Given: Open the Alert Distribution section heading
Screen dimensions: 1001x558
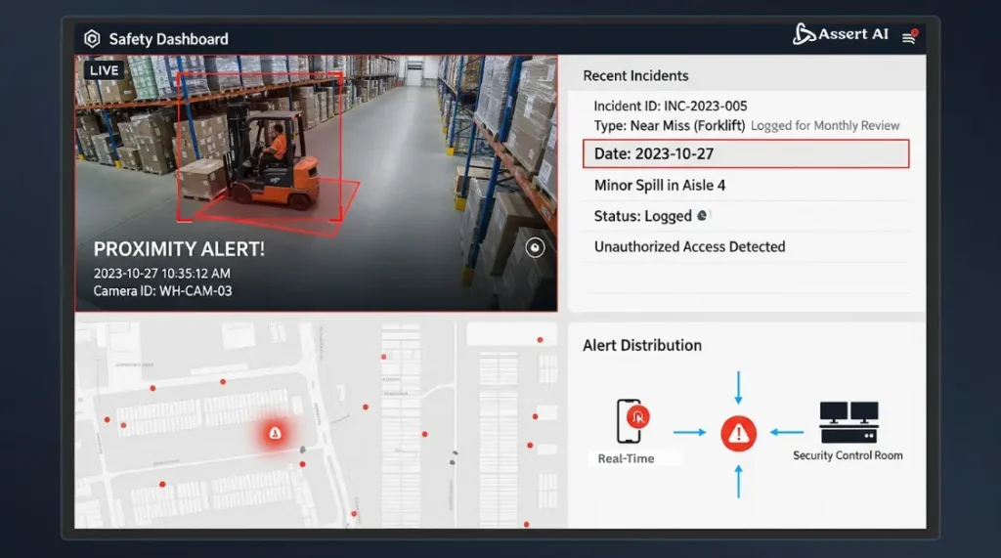Looking at the screenshot, I should (x=642, y=345).
